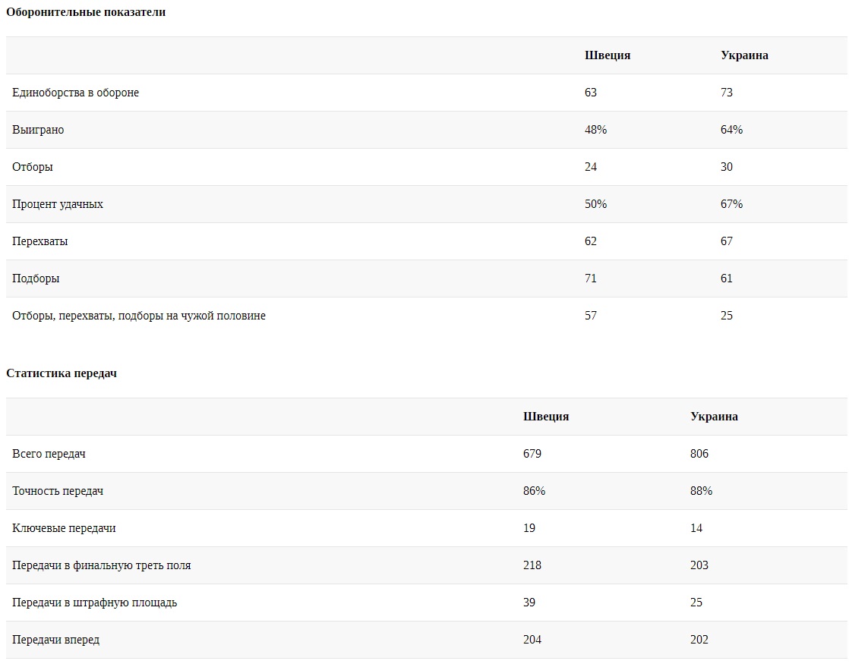Select the 'Всего передач' row label
This screenshot has height=664, width=849.
click(x=49, y=454)
